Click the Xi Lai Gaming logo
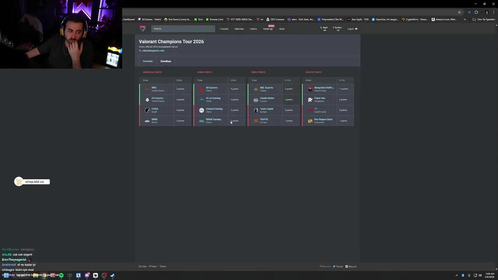This screenshot has height=280, width=498. click(x=201, y=100)
